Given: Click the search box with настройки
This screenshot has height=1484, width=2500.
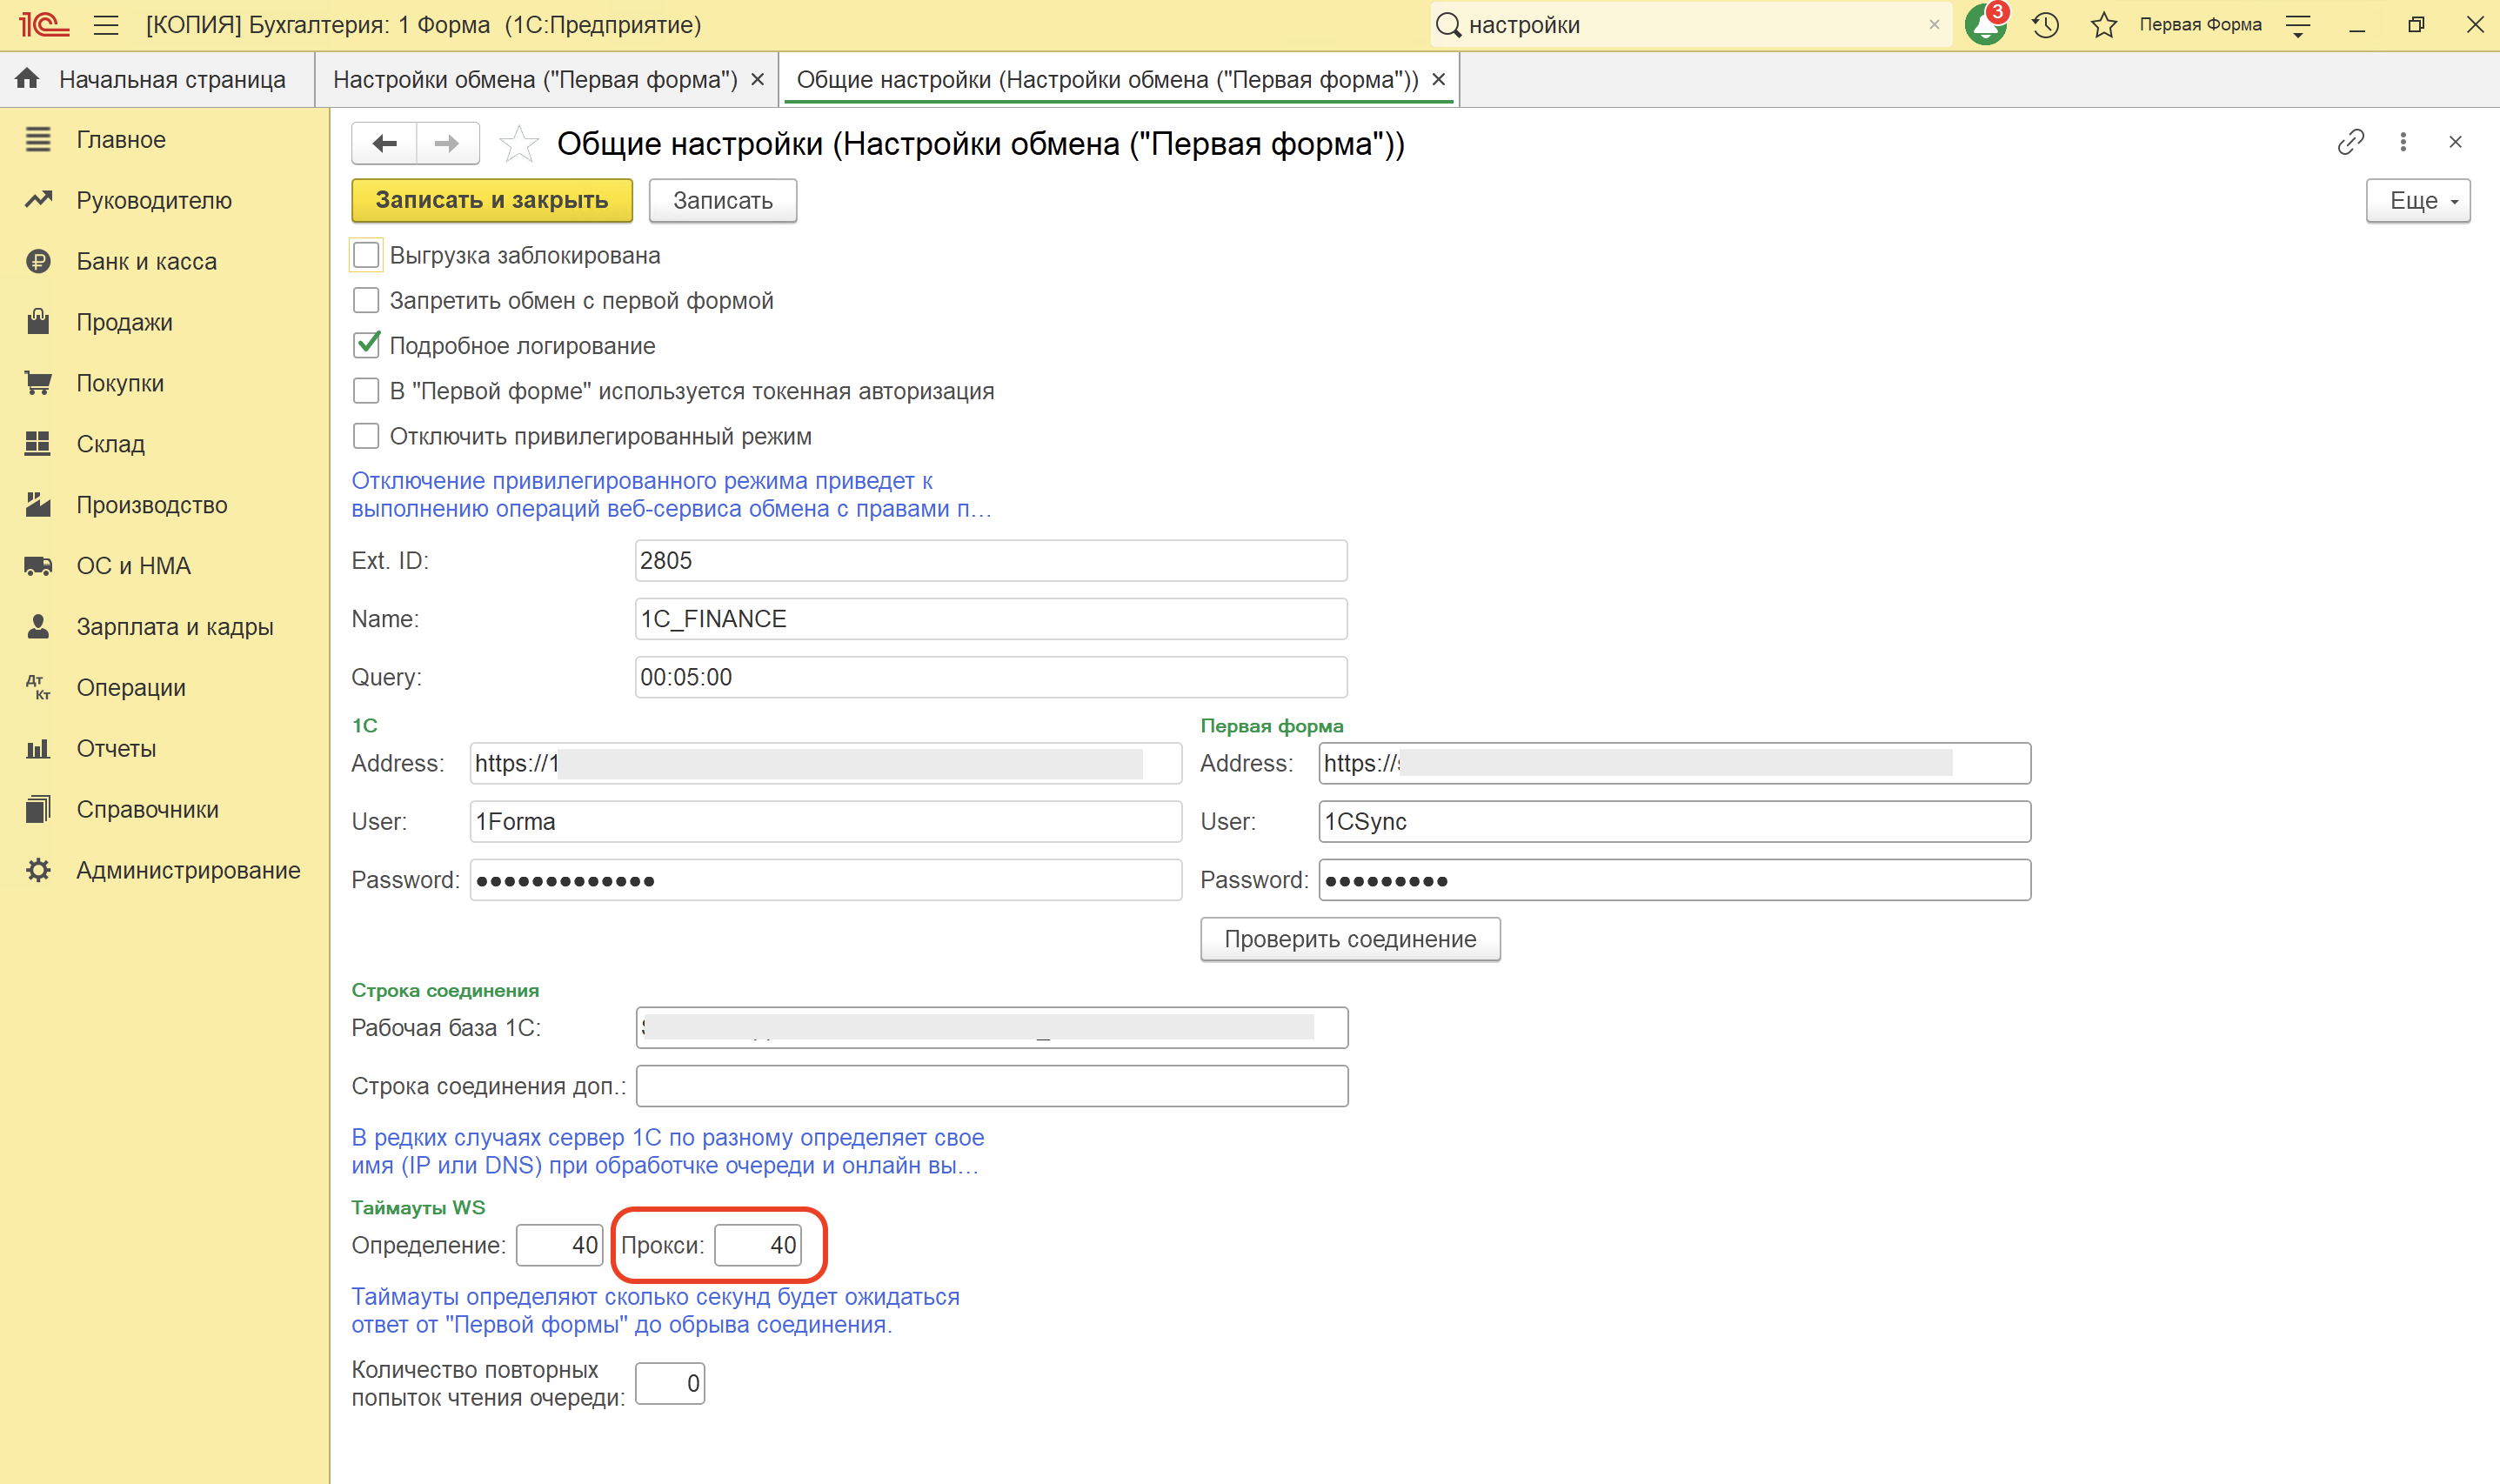Looking at the screenshot, I should [x=1690, y=25].
